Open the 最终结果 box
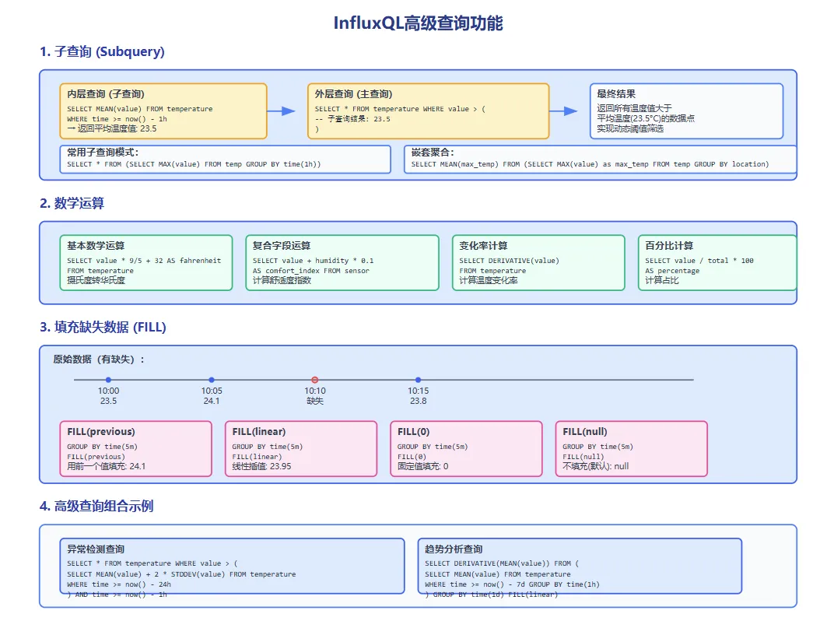Screen dimensions: 834x621 pyautogui.click(x=685, y=111)
